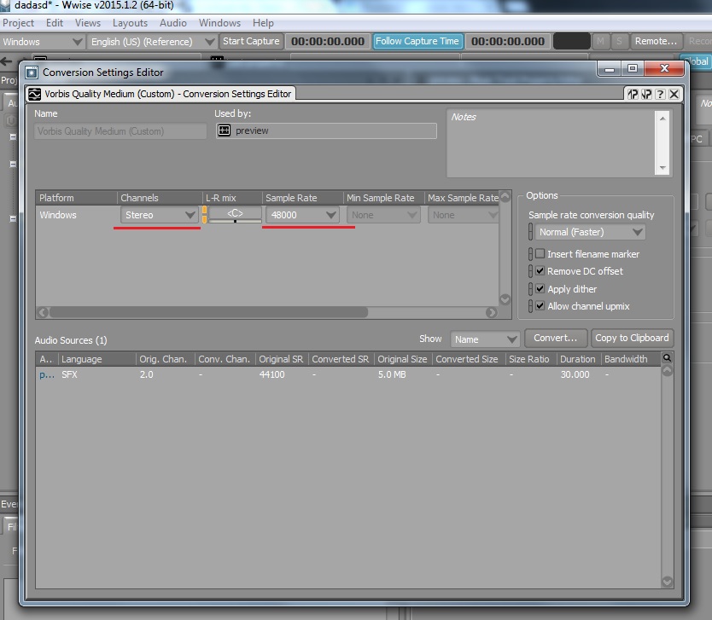Open the English (US) language dropdown
The width and height of the screenshot is (712, 620).
click(x=152, y=42)
